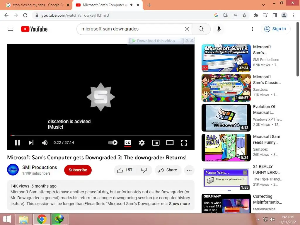300x225 pixels.
Task: Open a new browser tab
Action: pyautogui.click(x=149, y=5)
